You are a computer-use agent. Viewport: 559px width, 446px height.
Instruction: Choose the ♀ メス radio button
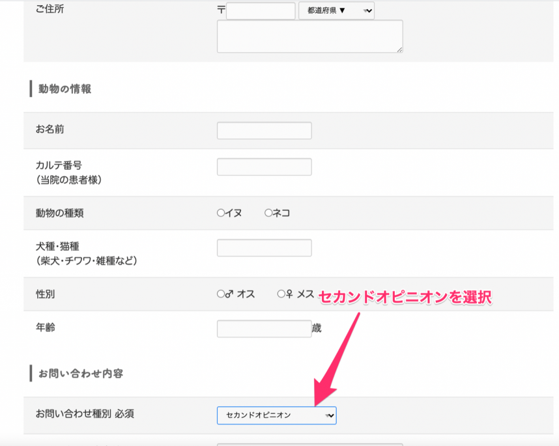click(281, 294)
